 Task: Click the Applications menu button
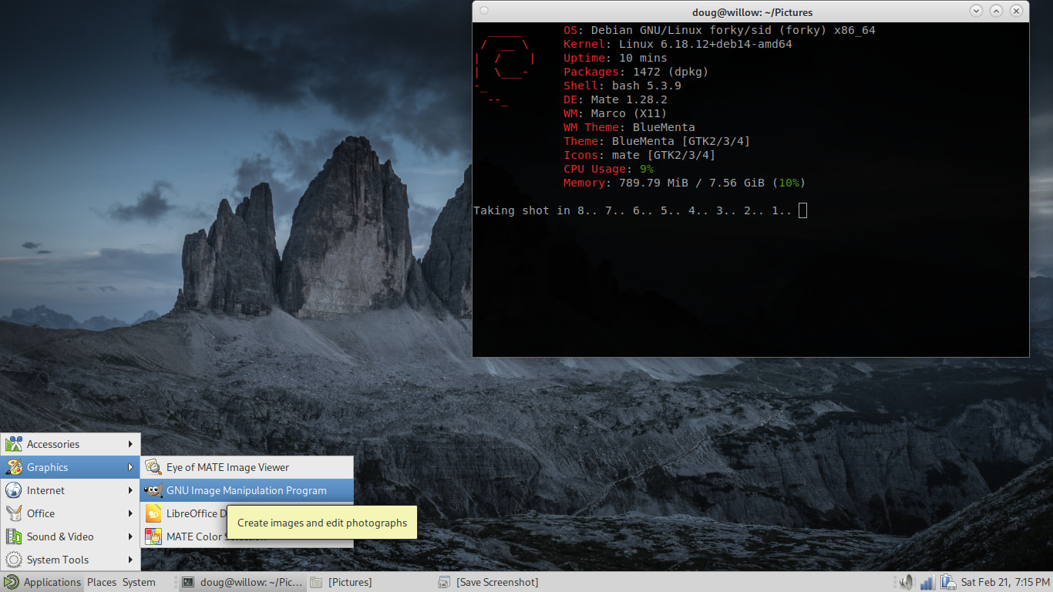click(42, 582)
